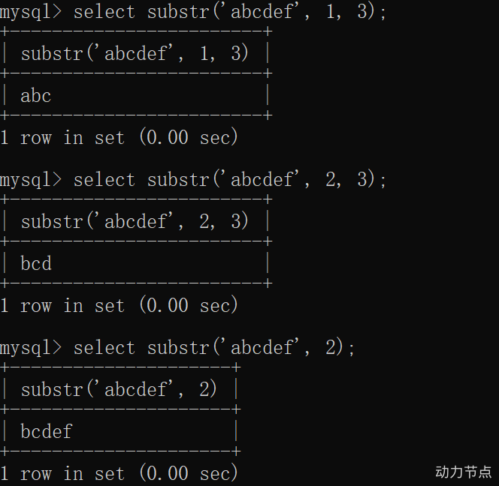
Task: Select the result value abc
Action: 35,95
